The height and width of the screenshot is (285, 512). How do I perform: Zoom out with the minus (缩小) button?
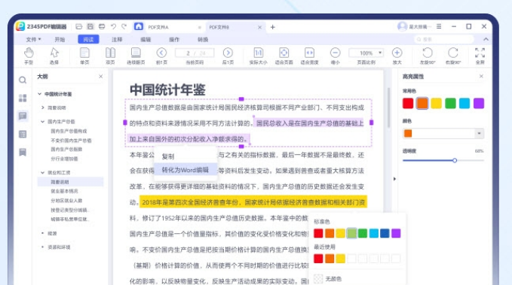point(336,56)
